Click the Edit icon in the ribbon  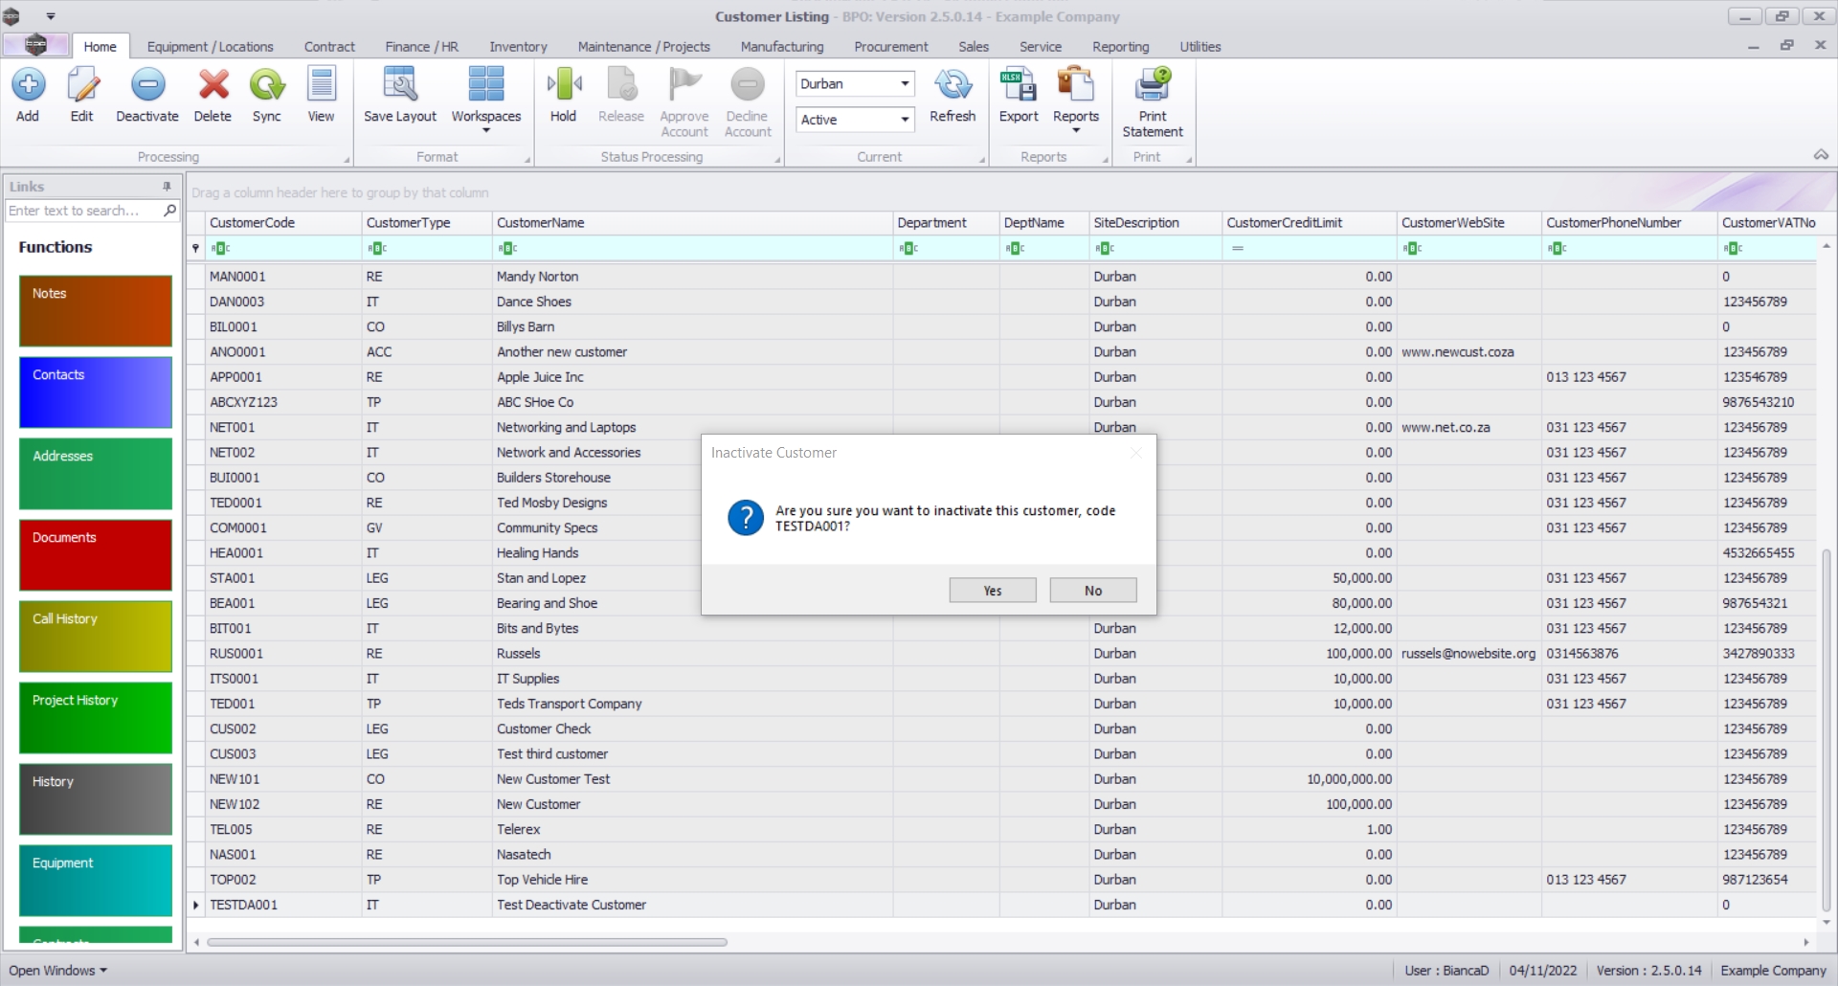coord(82,85)
